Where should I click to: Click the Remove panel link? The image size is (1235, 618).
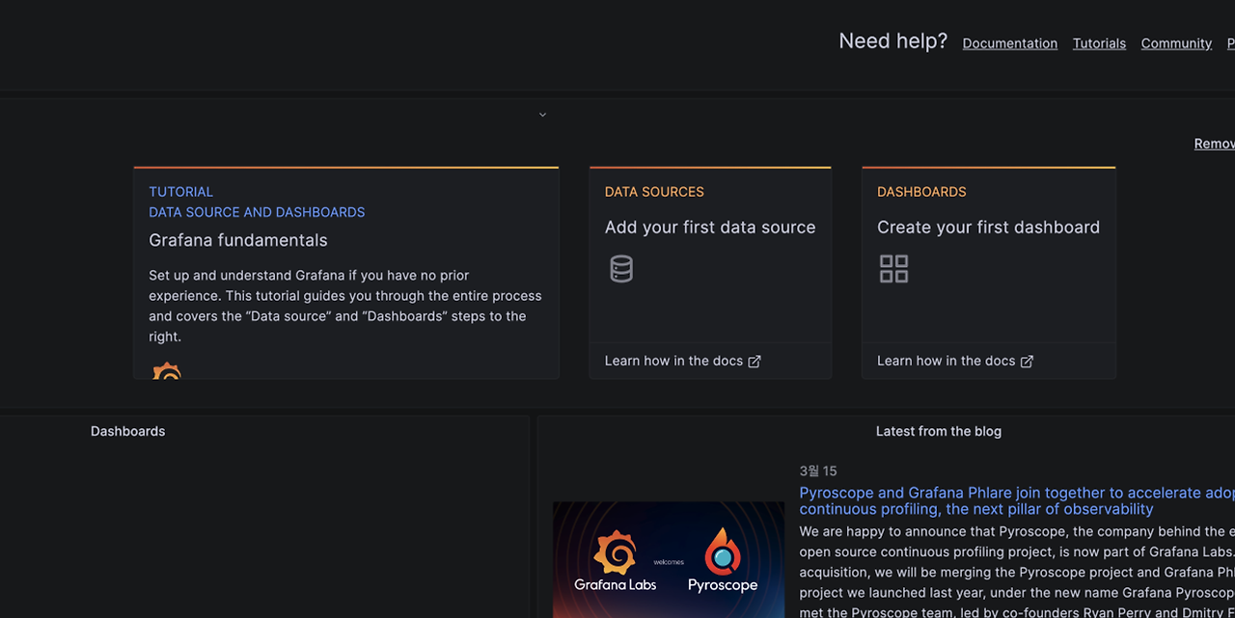pyautogui.click(x=1215, y=144)
